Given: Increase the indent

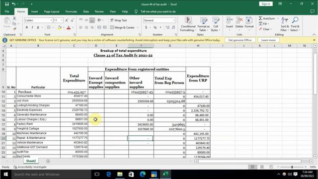Looking at the screenshot, I should pyautogui.click(x=105, y=27).
